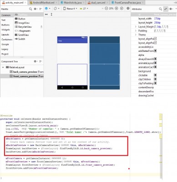Edit layout_width value 370dp

(157, 19)
